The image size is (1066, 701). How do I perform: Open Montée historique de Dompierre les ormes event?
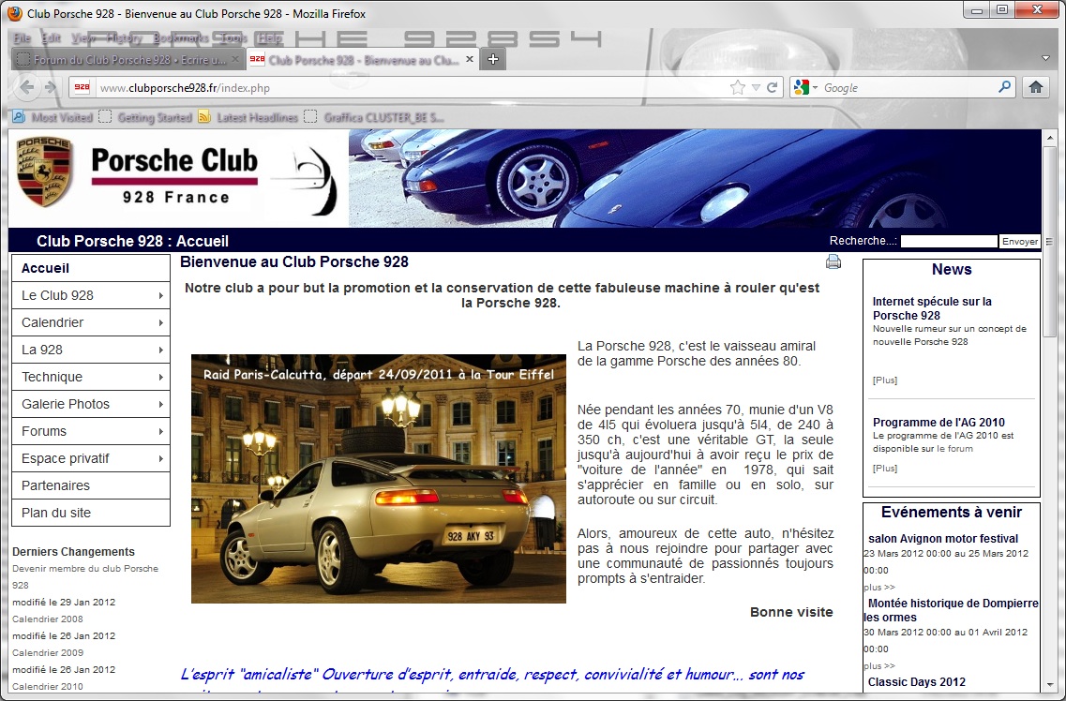pos(951,610)
